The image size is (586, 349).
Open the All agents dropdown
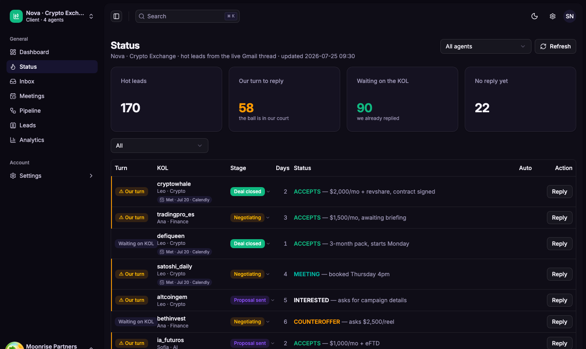pos(485,46)
